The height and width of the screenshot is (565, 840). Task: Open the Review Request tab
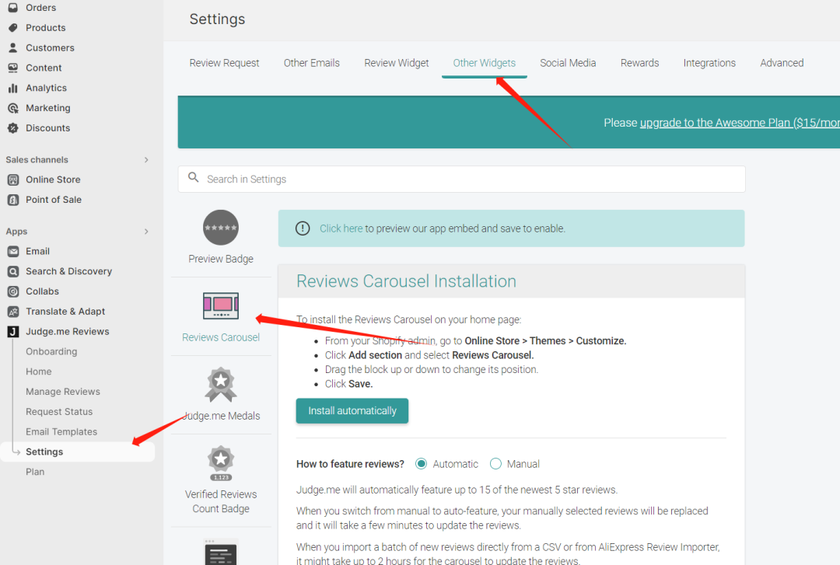click(x=224, y=63)
